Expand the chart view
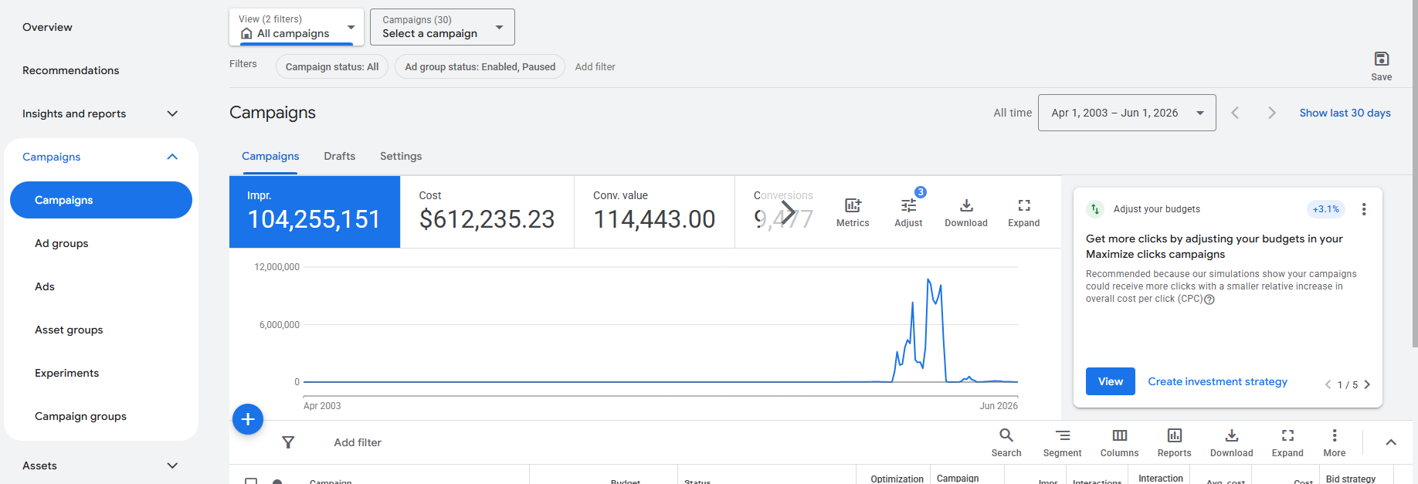Screen dimensions: 1418x484 (x=1024, y=205)
